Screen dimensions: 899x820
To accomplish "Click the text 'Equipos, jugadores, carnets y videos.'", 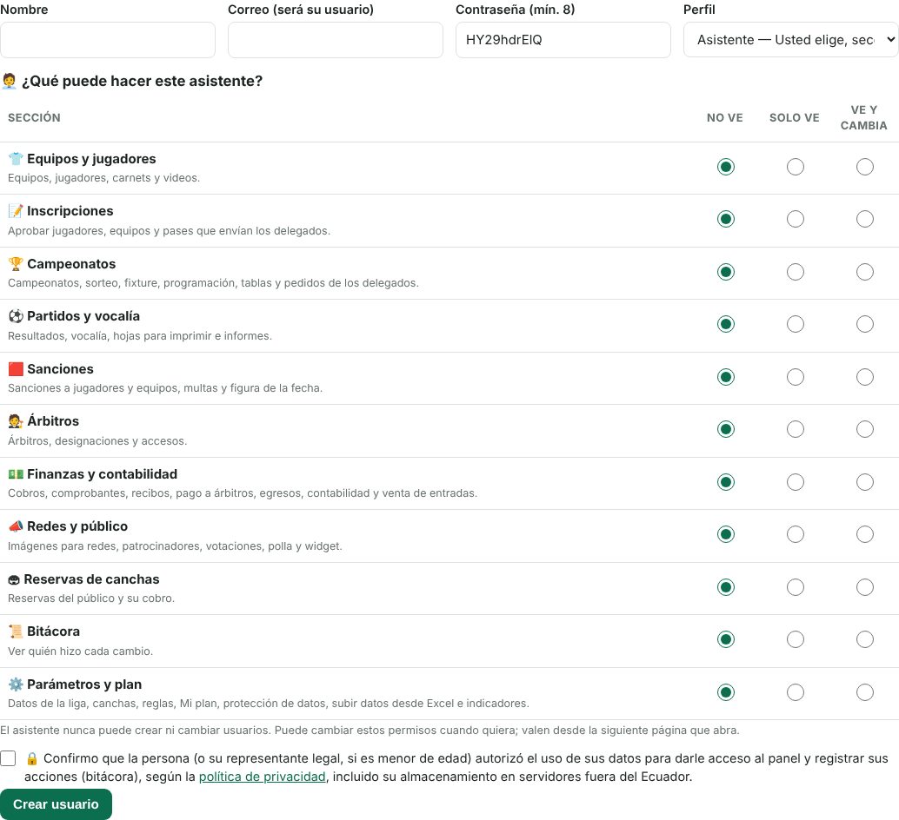I will [x=103, y=178].
